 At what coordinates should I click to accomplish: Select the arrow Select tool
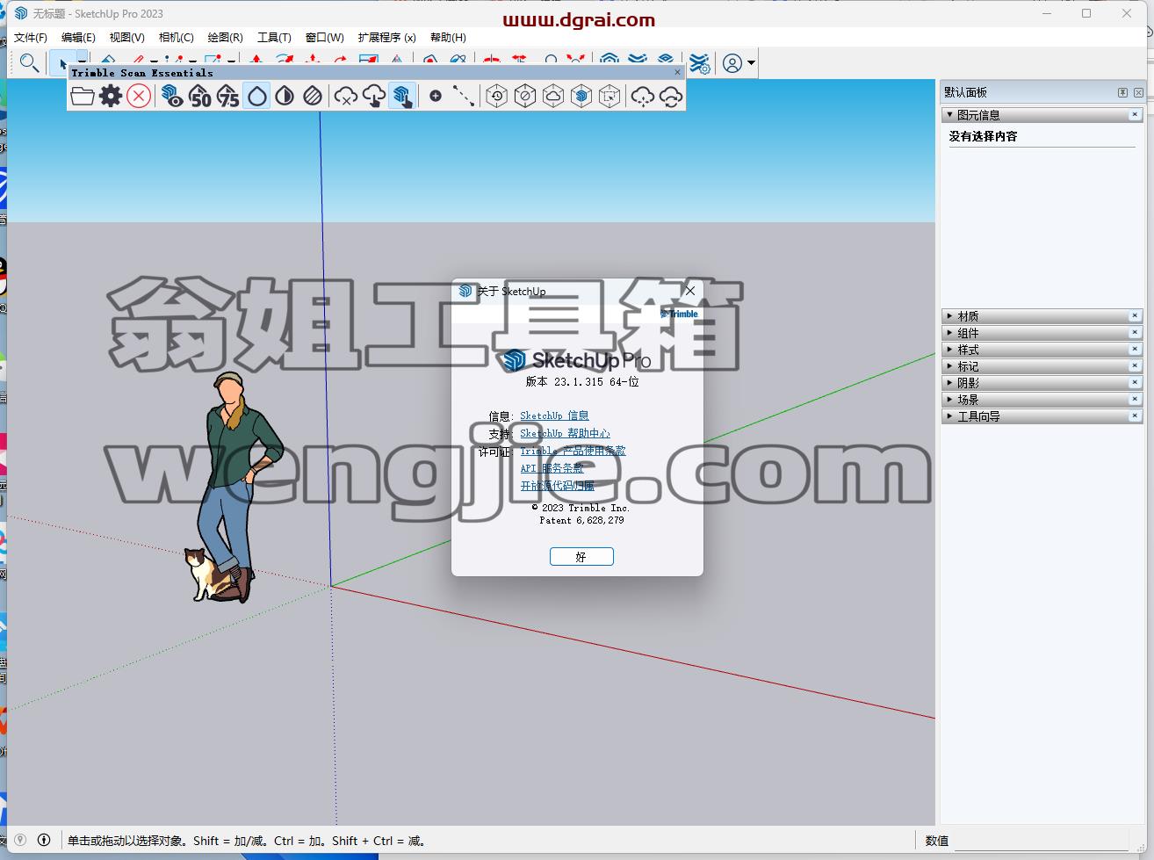[62, 62]
